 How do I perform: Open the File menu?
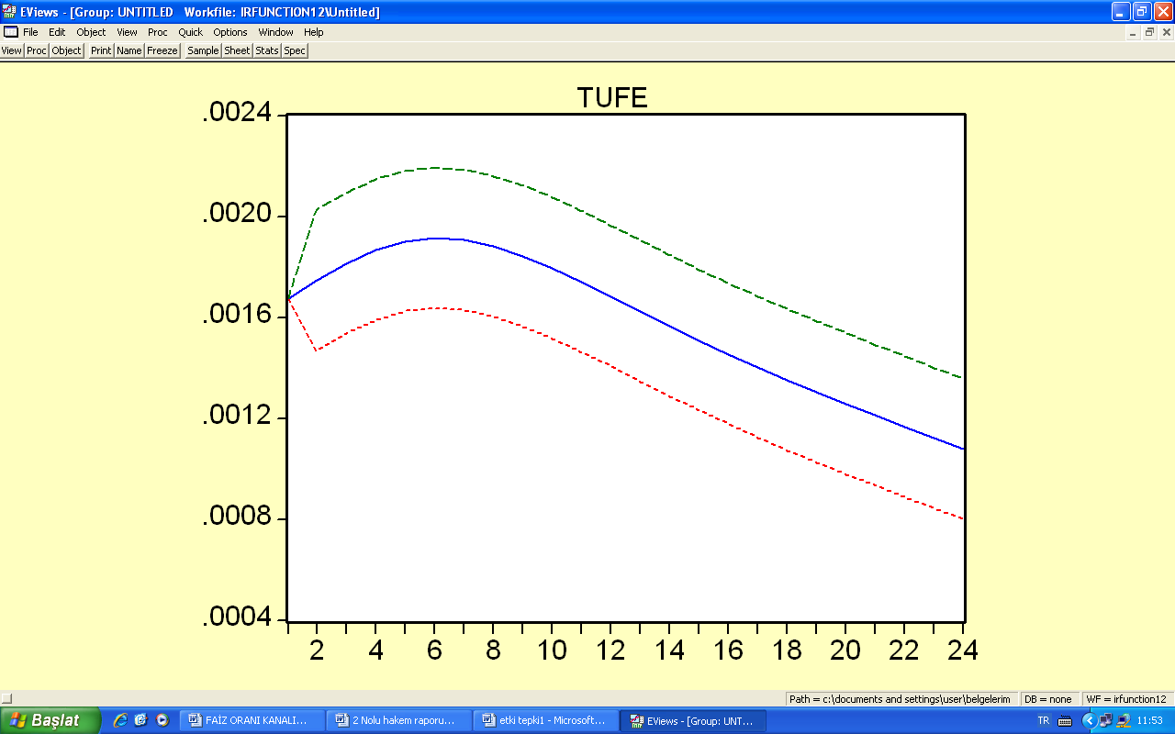pos(30,32)
